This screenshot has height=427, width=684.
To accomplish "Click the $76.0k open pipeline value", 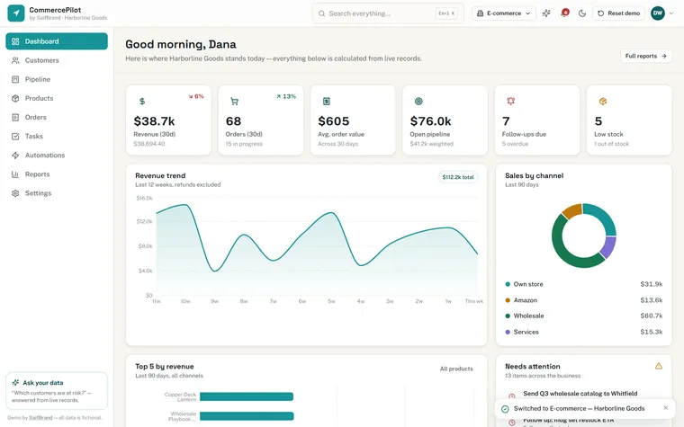I will (430, 121).
